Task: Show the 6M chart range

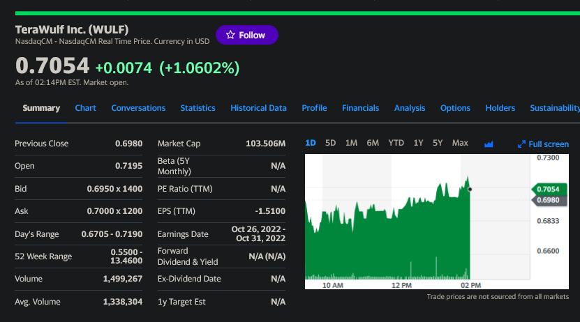Action: point(373,143)
